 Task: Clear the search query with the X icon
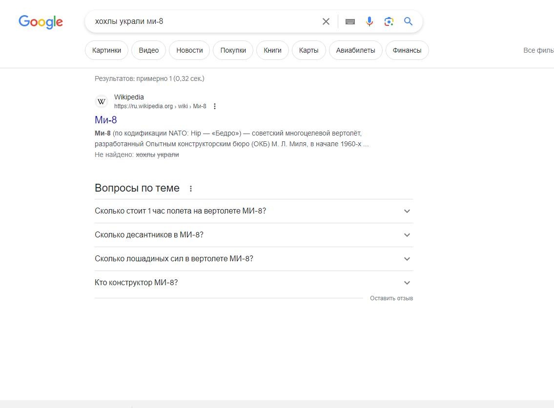click(x=326, y=21)
